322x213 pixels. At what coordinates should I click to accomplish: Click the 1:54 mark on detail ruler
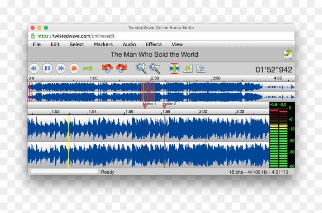pyautogui.click(x=92, y=111)
